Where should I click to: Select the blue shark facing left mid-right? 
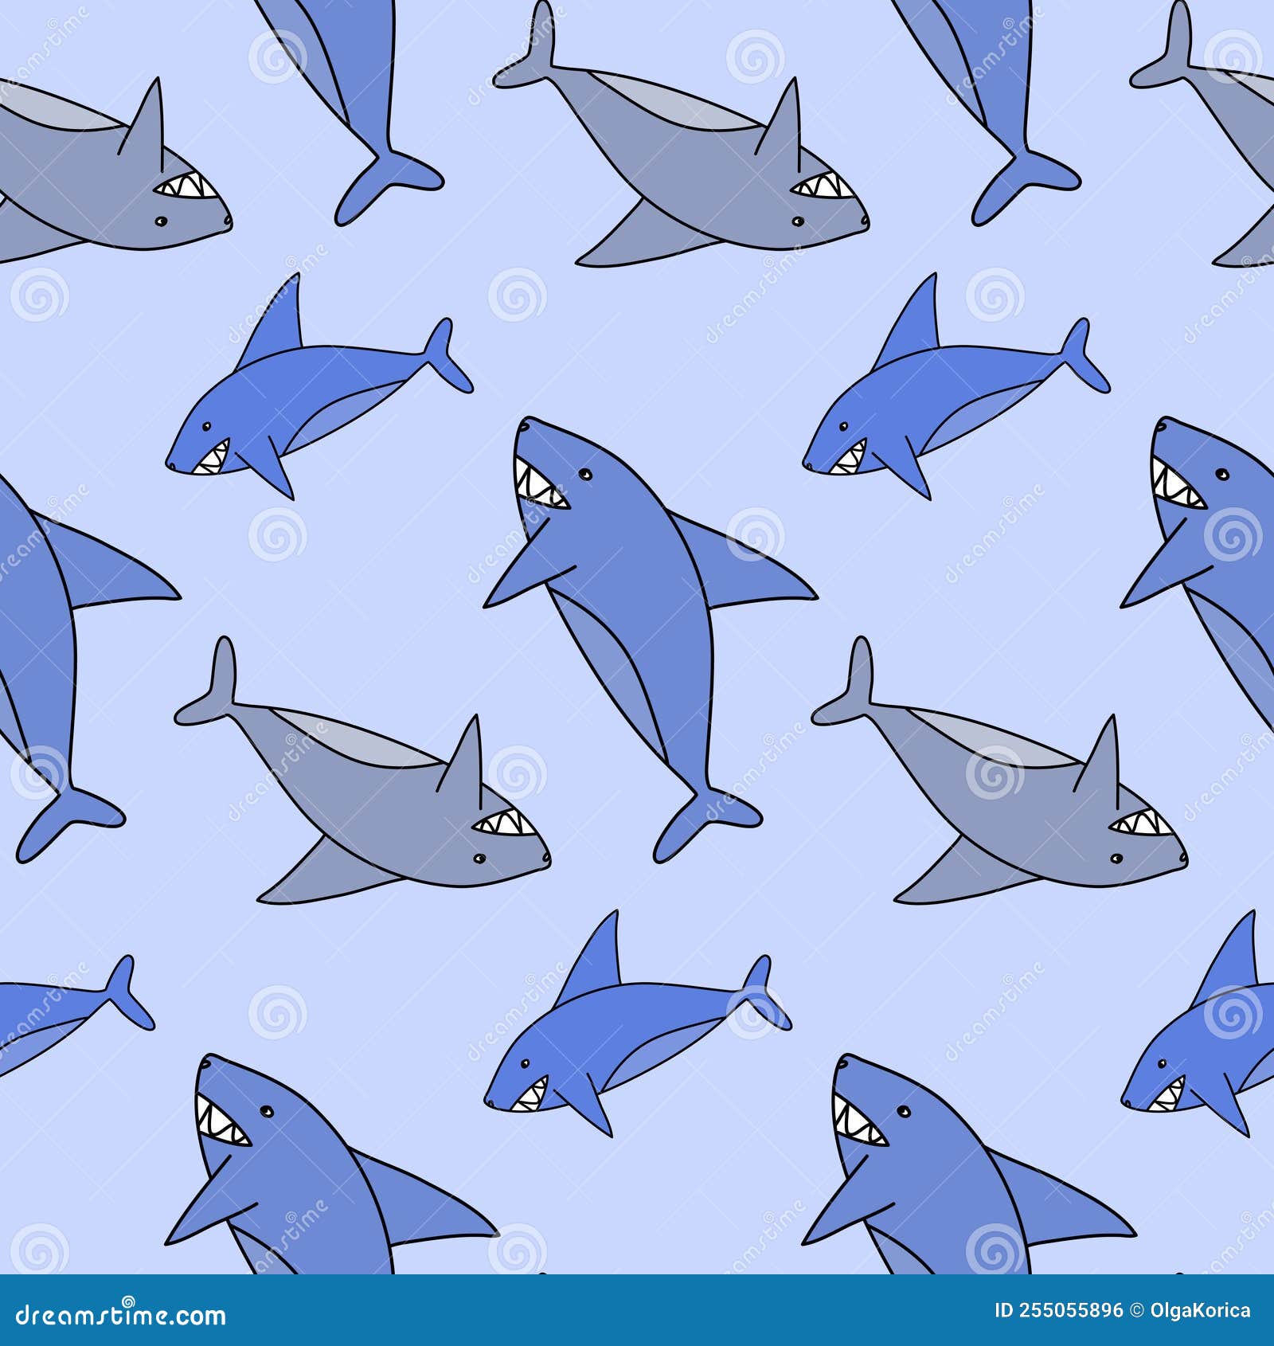[955, 382]
